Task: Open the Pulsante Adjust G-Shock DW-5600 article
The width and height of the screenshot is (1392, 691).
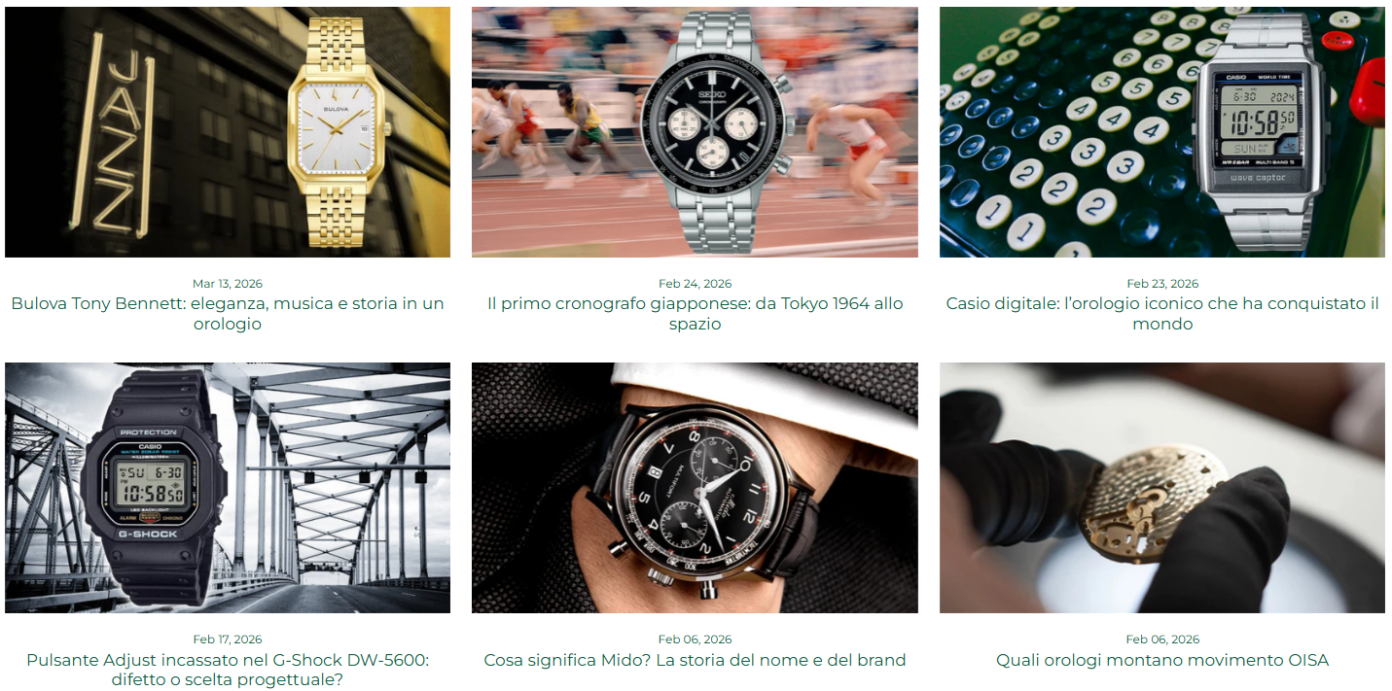Action: 228,671
